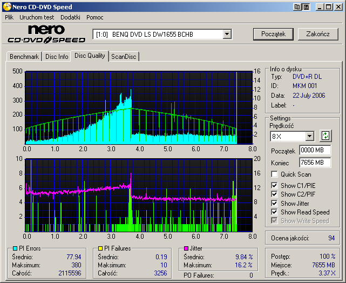Open the Pomoc menu
Image resolution: width=346 pixels, height=283 pixels.
pyautogui.click(x=95, y=17)
